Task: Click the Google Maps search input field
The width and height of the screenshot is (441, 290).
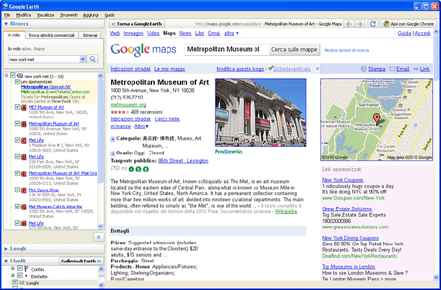Action: click(x=227, y=50)
